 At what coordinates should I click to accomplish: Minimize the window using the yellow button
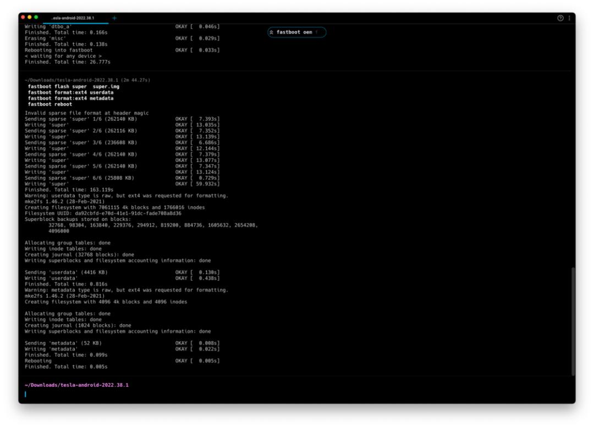[30, 17]
